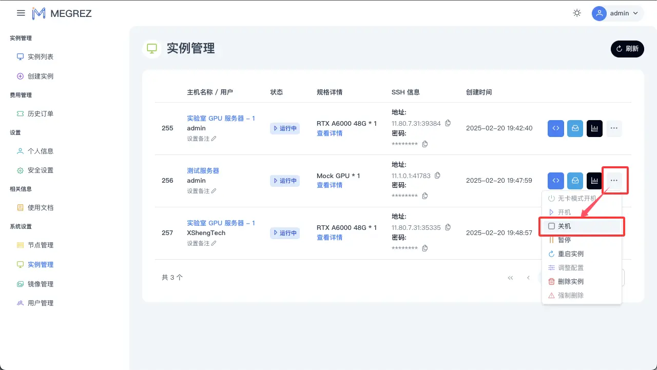Navigate to 镜像管理 in the sidebar
This screenshot has width=657, height=370.
coord(41,284)
